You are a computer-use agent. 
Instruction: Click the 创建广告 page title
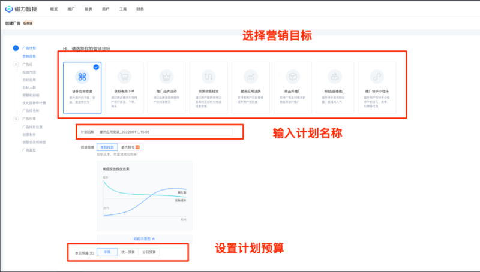(x=13, y=23)
